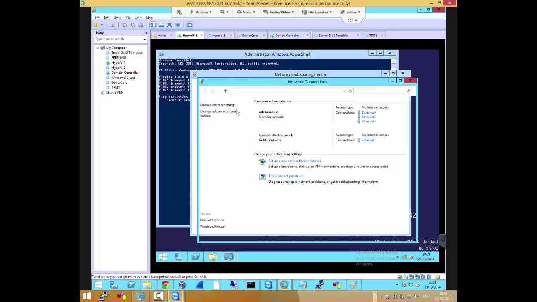
Task: Open the Ethernet1 connection link
Action: coord(369,140)
